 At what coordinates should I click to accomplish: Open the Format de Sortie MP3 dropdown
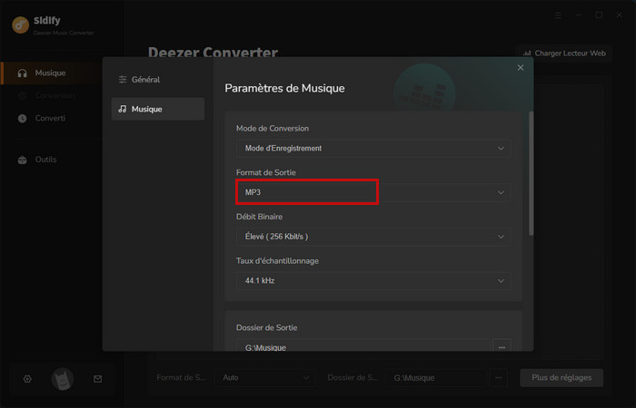[x=373, y=192]
